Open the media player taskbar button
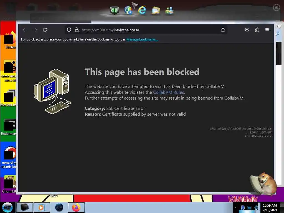Screen dimensions: 284x213 click(x=42, y=207)
